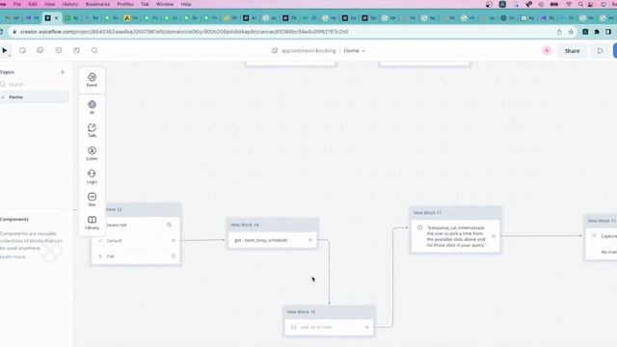Open the javascript step editor icon
The width and height of the screenshot is (617, 347).
[170, 225]
